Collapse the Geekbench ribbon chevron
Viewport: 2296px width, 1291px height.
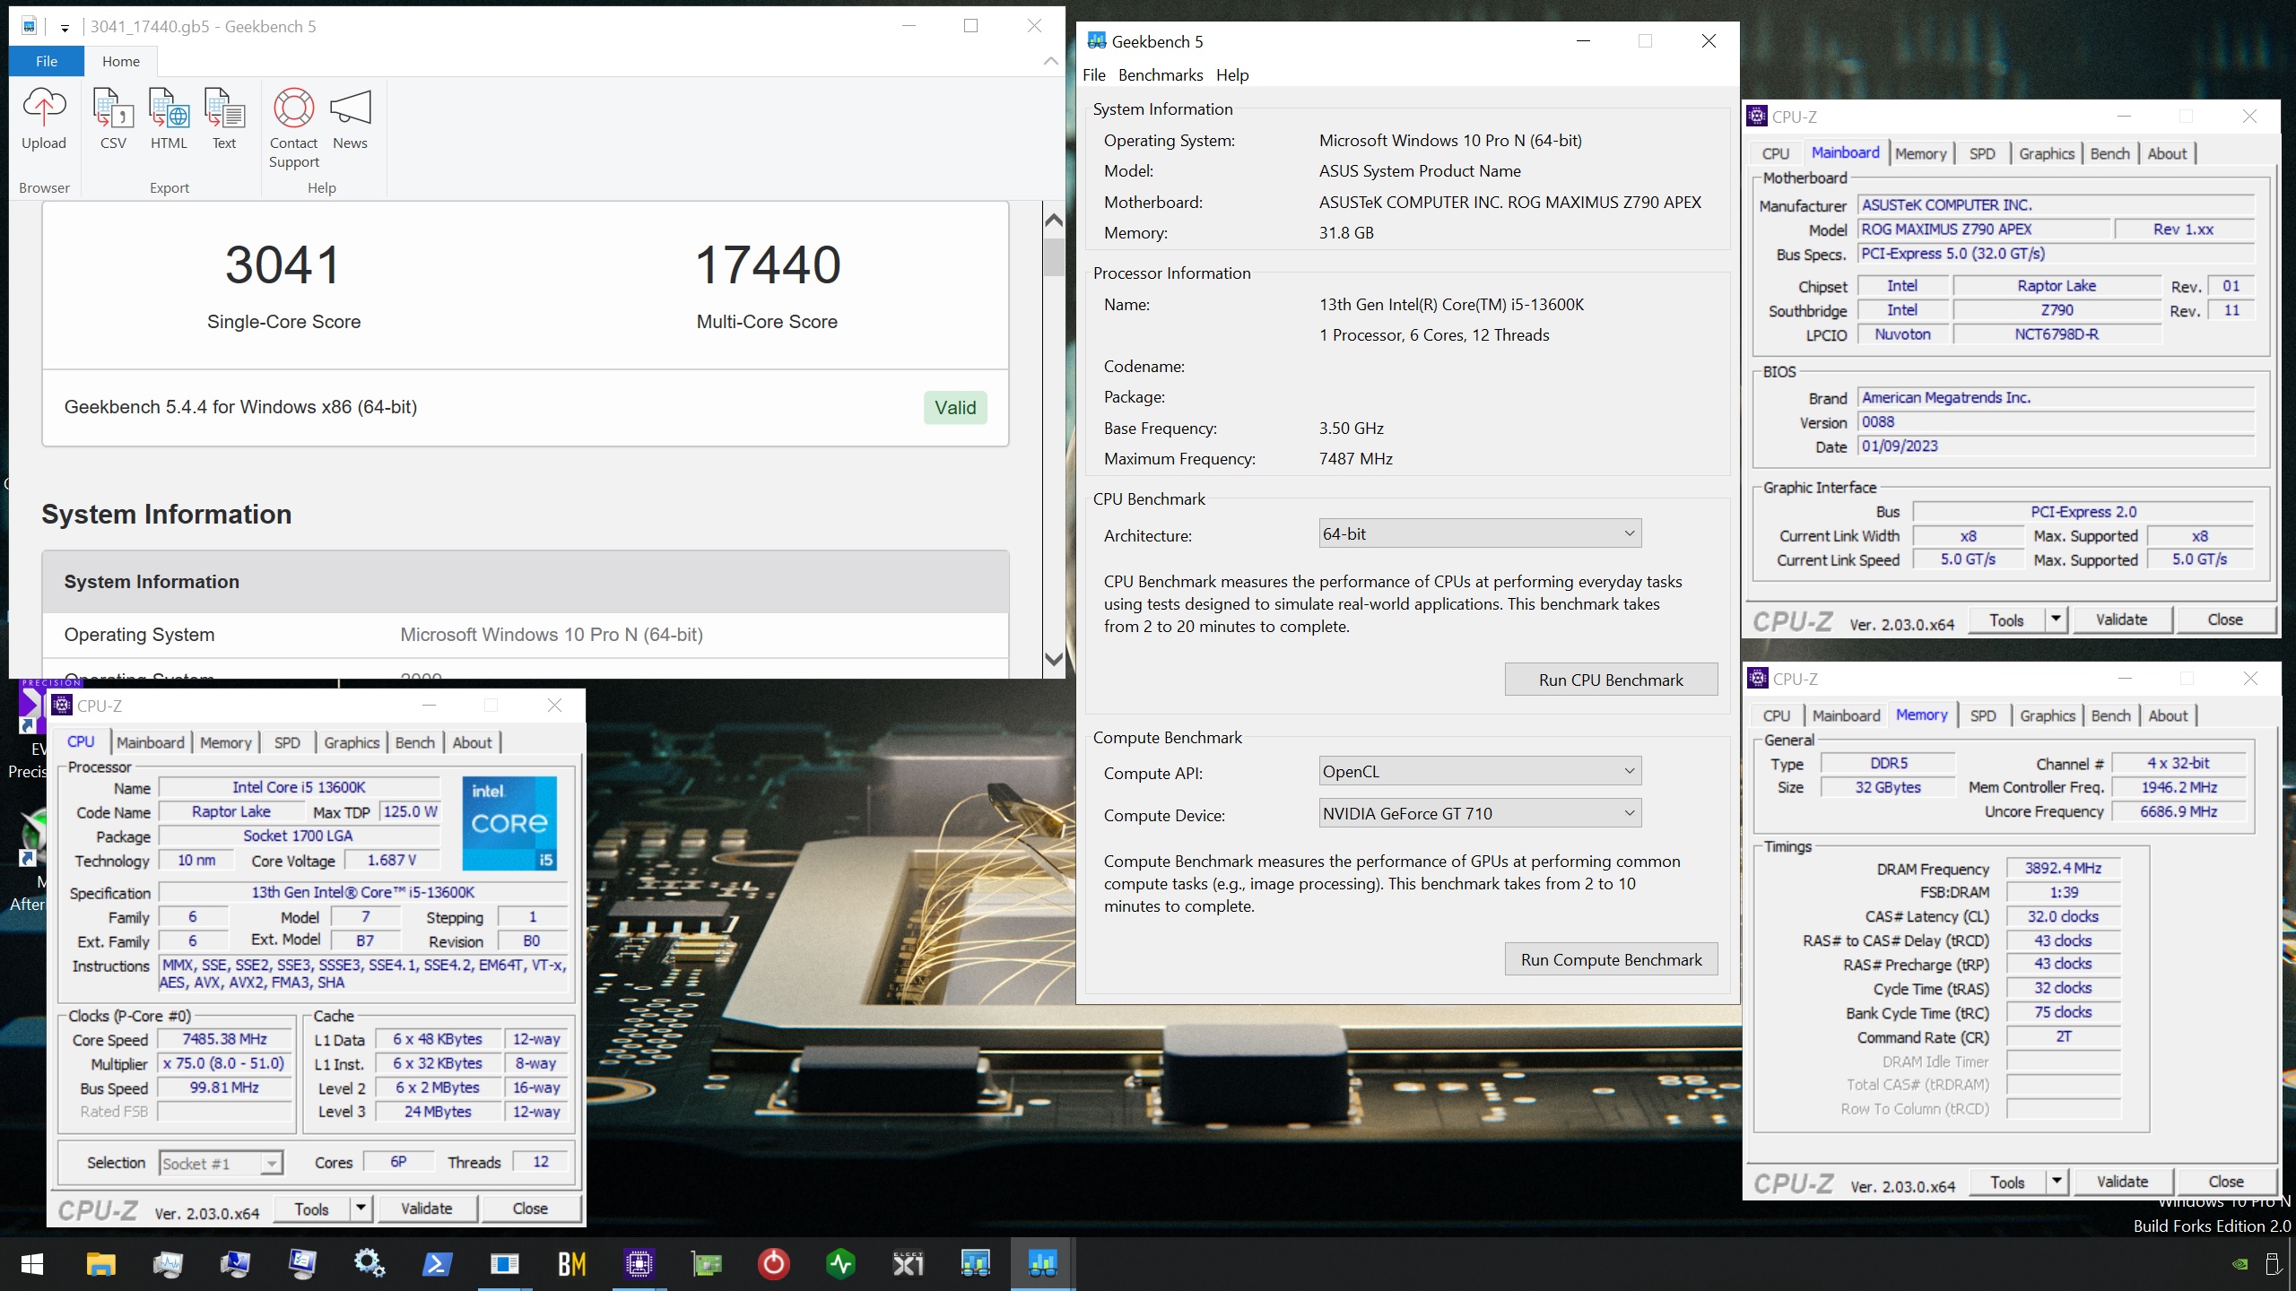1050,61
